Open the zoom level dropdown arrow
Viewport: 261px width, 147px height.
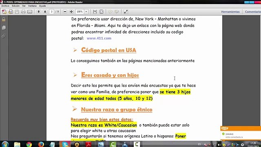click(86, 11)
